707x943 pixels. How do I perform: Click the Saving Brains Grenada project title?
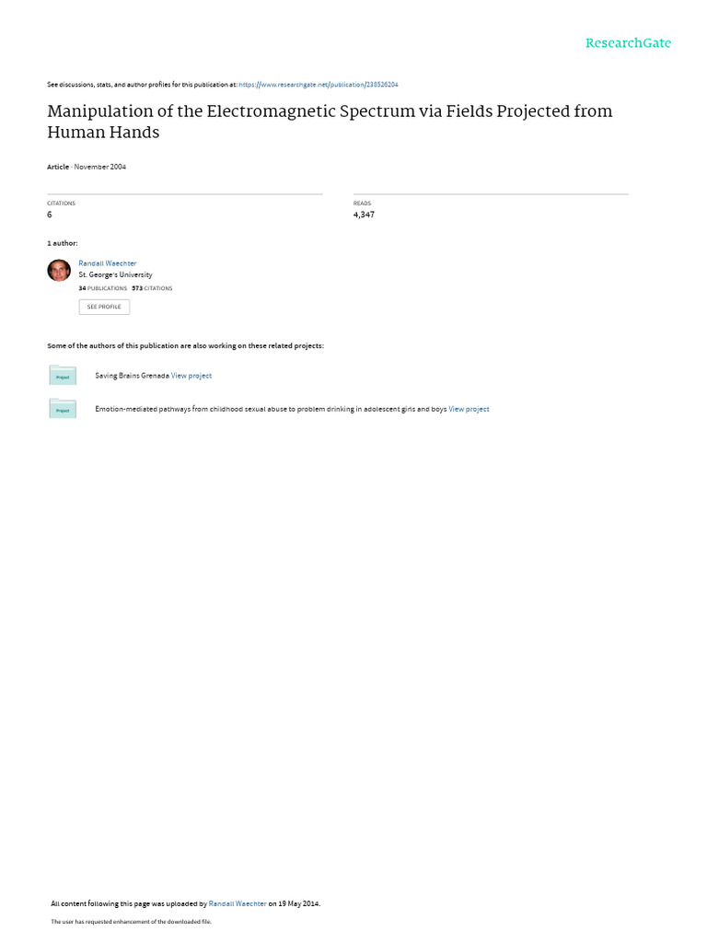pyautogui.click(x=132, y=376)
